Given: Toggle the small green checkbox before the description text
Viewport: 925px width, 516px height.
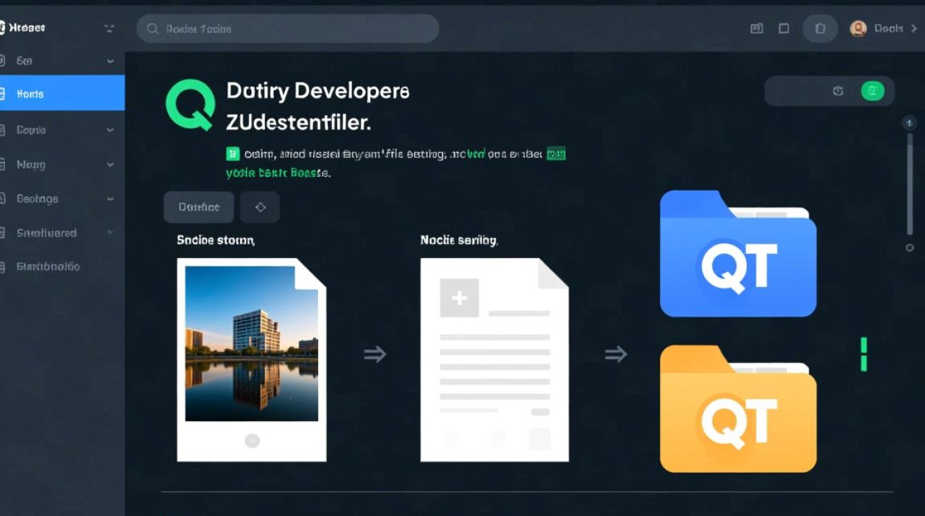Looking at the screenshot, I should click(x=233, y=154).
